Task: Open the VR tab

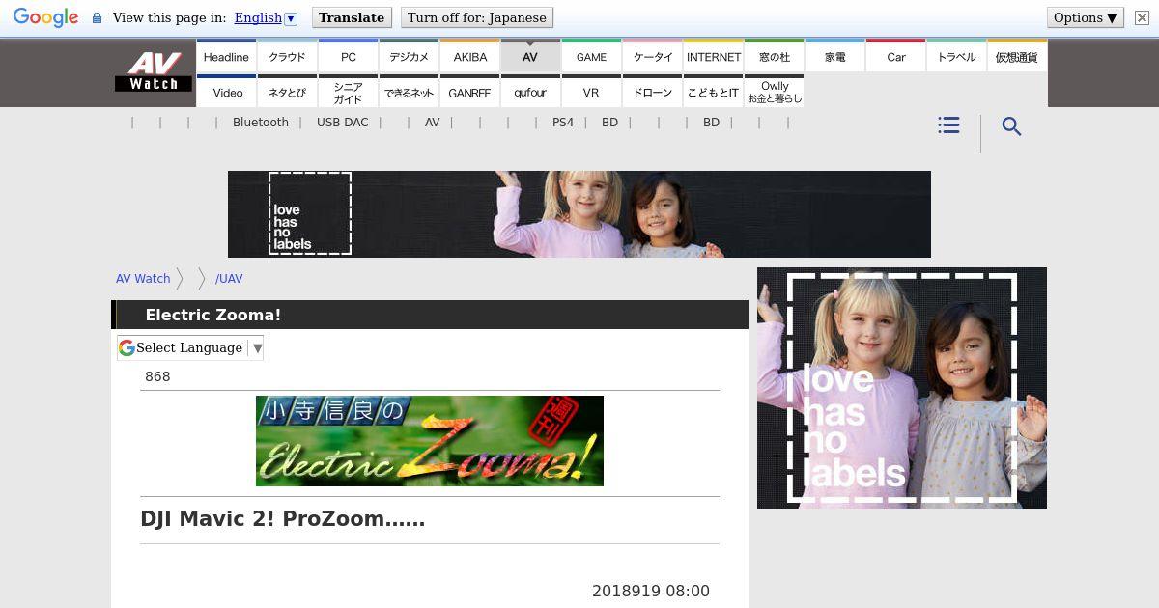Action: pyautogui.click(x=591, y=92)
